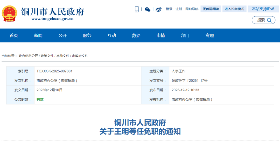Click the national emblem logo
The height and width of the screenshot is (141, 280).
[x=10, y=14]
